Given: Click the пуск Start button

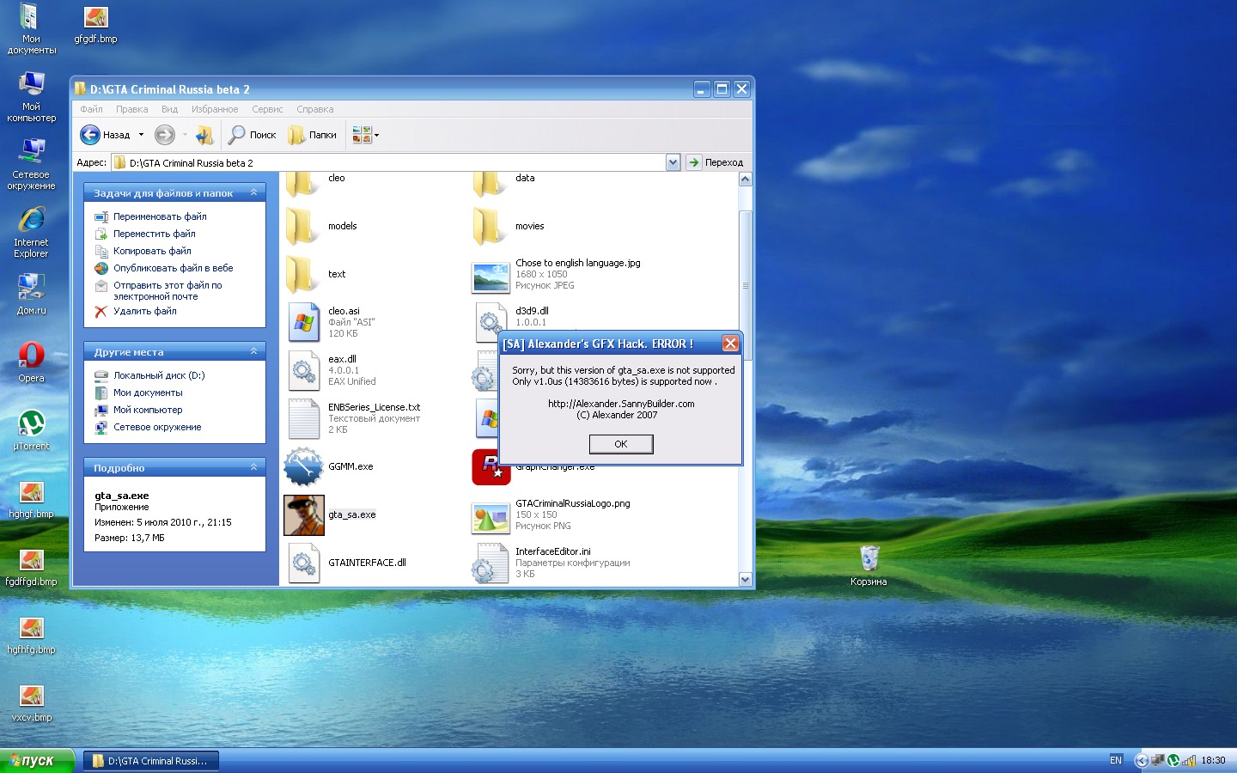Looking at the screenshot, I should (x=37, y=760).
